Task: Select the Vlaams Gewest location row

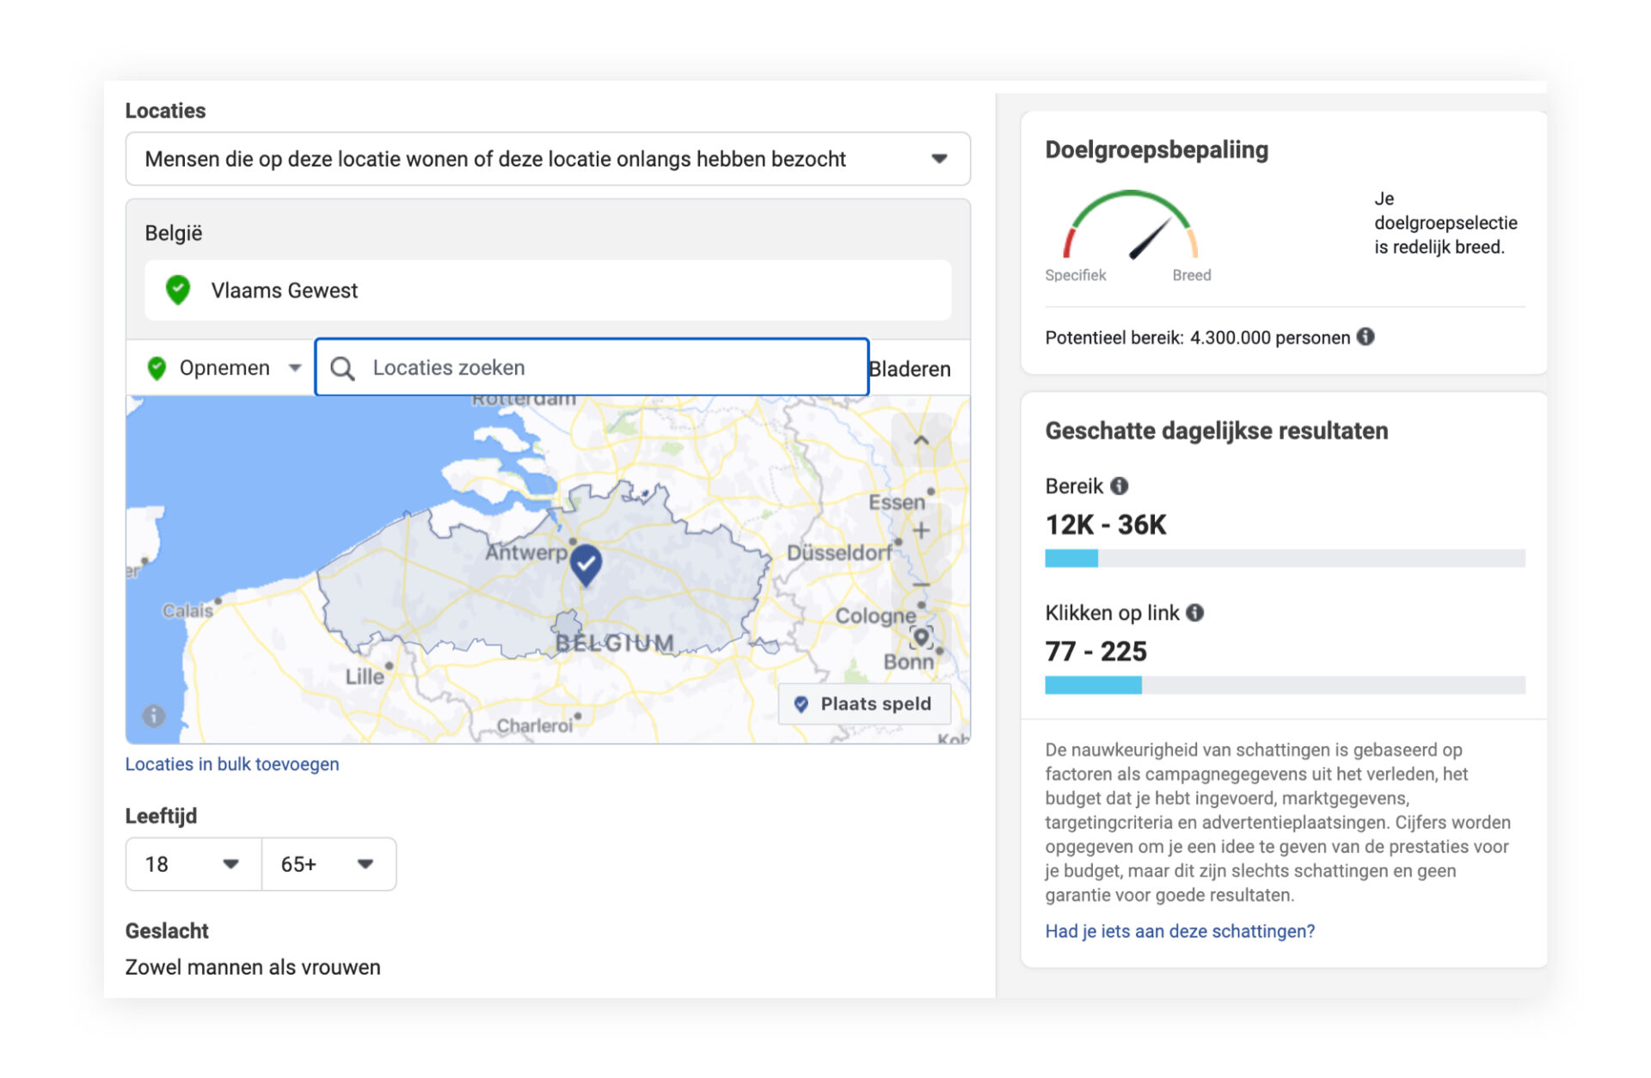Action: [548, 291]
